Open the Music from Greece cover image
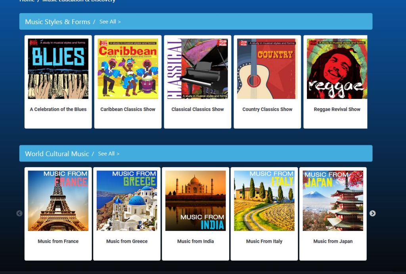 tap(127, 201)
